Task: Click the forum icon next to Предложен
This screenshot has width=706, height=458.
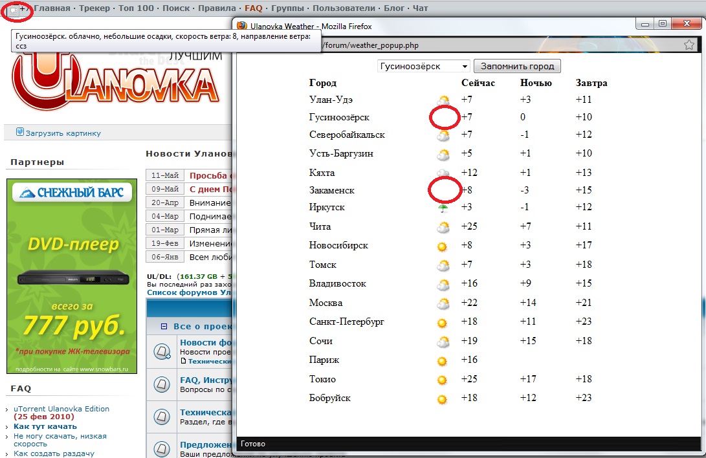Action: coord(162,448)
